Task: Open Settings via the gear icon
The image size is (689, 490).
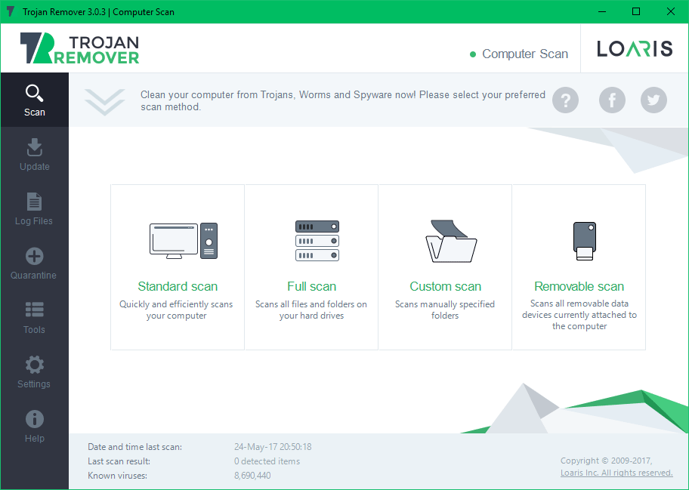Action: tap(34, 365)
